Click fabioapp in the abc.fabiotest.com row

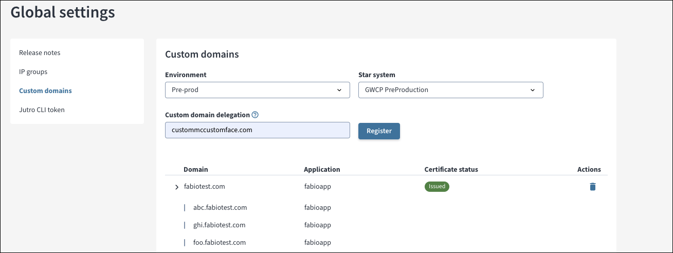click(x=317, y=208)
